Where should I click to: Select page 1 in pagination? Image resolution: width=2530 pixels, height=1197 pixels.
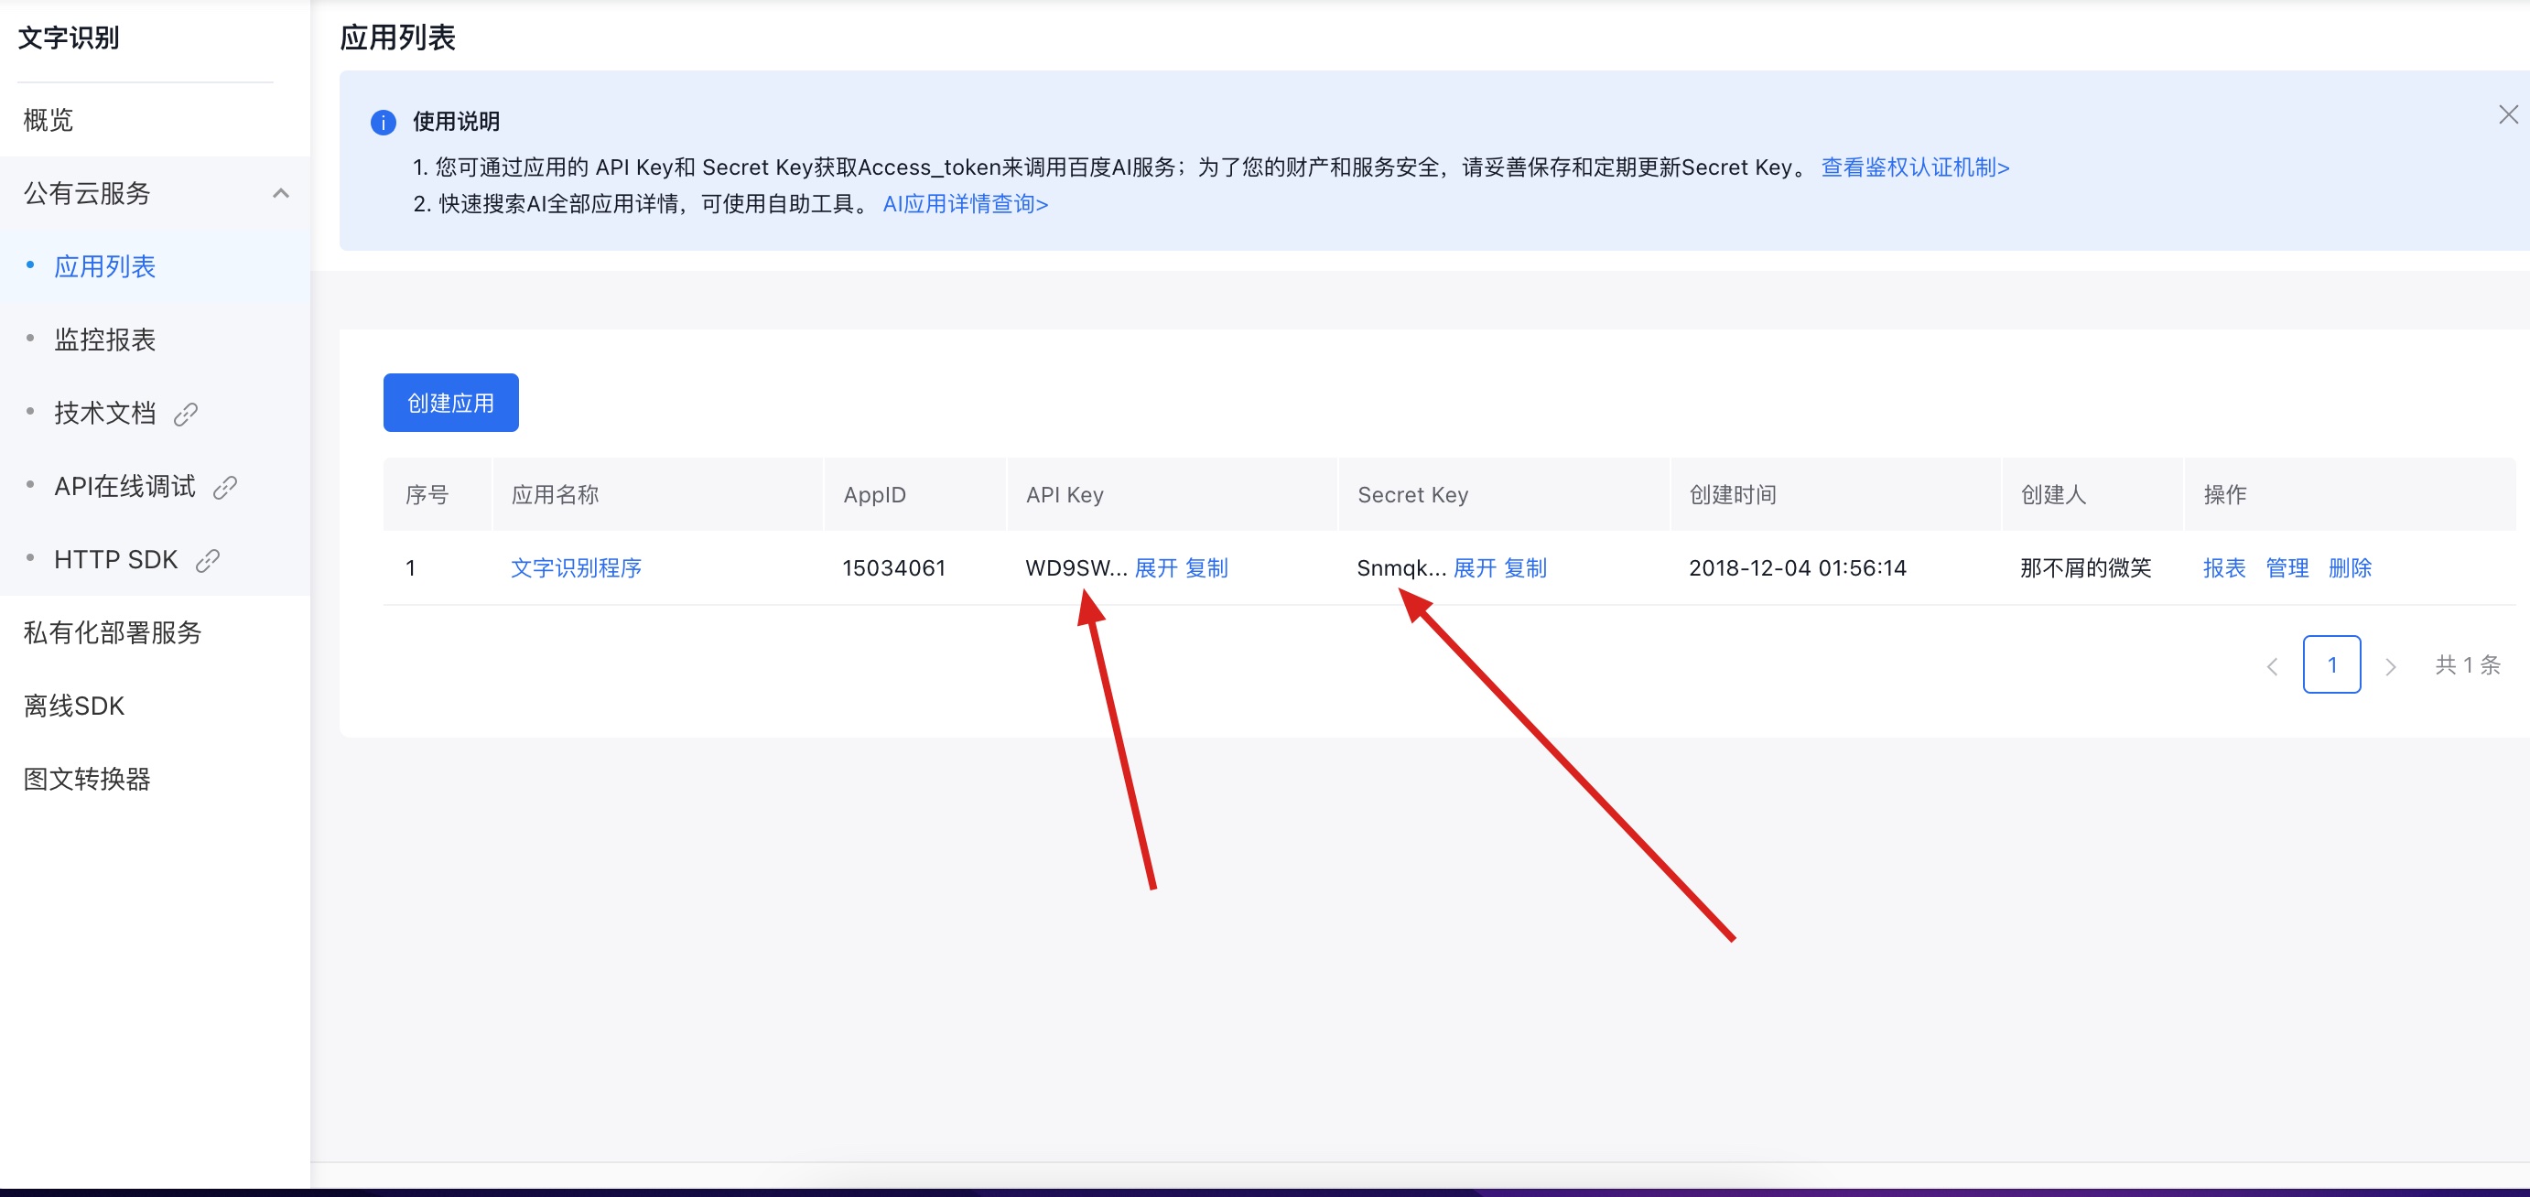2331,664
